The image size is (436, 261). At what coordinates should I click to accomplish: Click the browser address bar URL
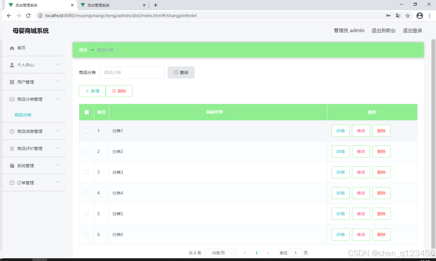pyautogui.click(x=121, y=16)
